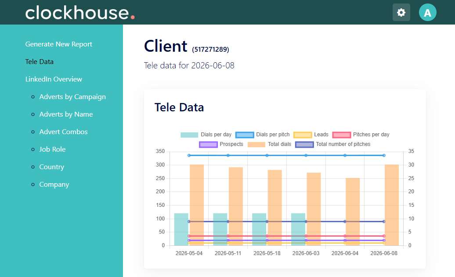The width and height of the screenshot is (455, 277).
Task: Toggle Dials per day legend swatch
Action: (x=189, y=135)
